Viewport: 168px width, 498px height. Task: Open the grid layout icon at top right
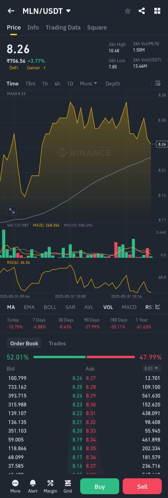157,11
